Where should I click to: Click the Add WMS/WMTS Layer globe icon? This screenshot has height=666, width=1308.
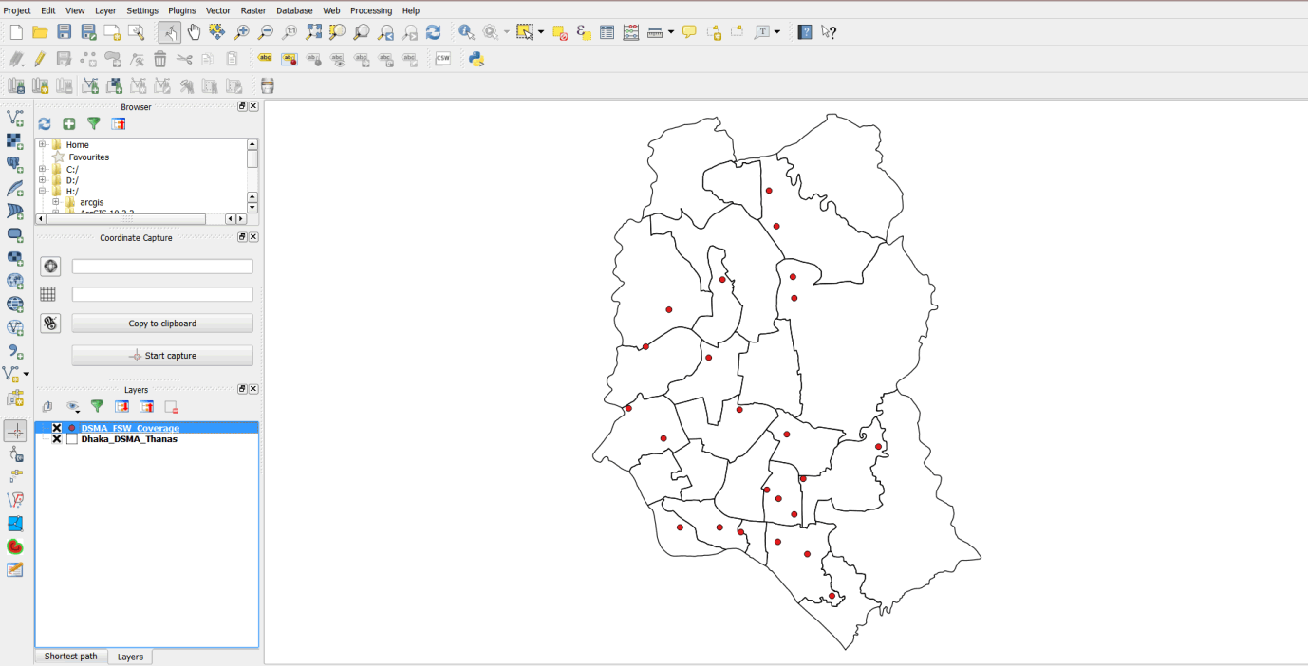(x=15, y=281)
